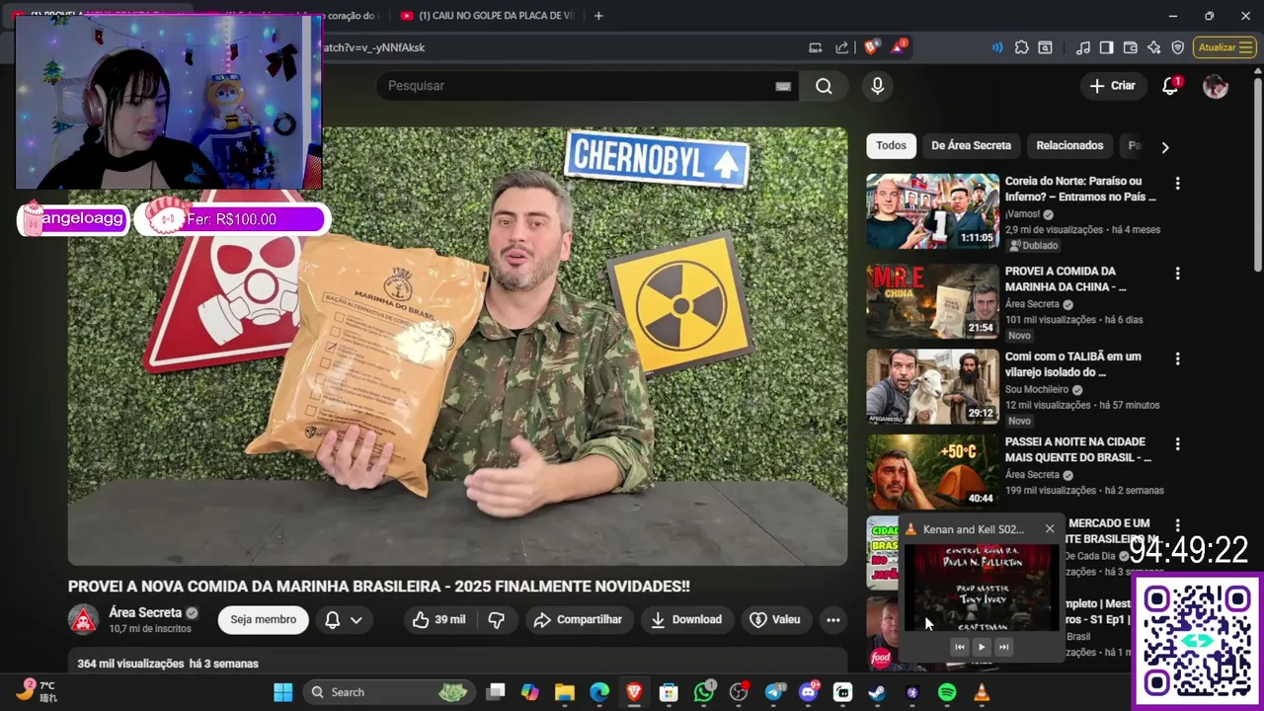Click the Área Secreta channel avatar
The image size is (1264, 711).
(84, 620)
